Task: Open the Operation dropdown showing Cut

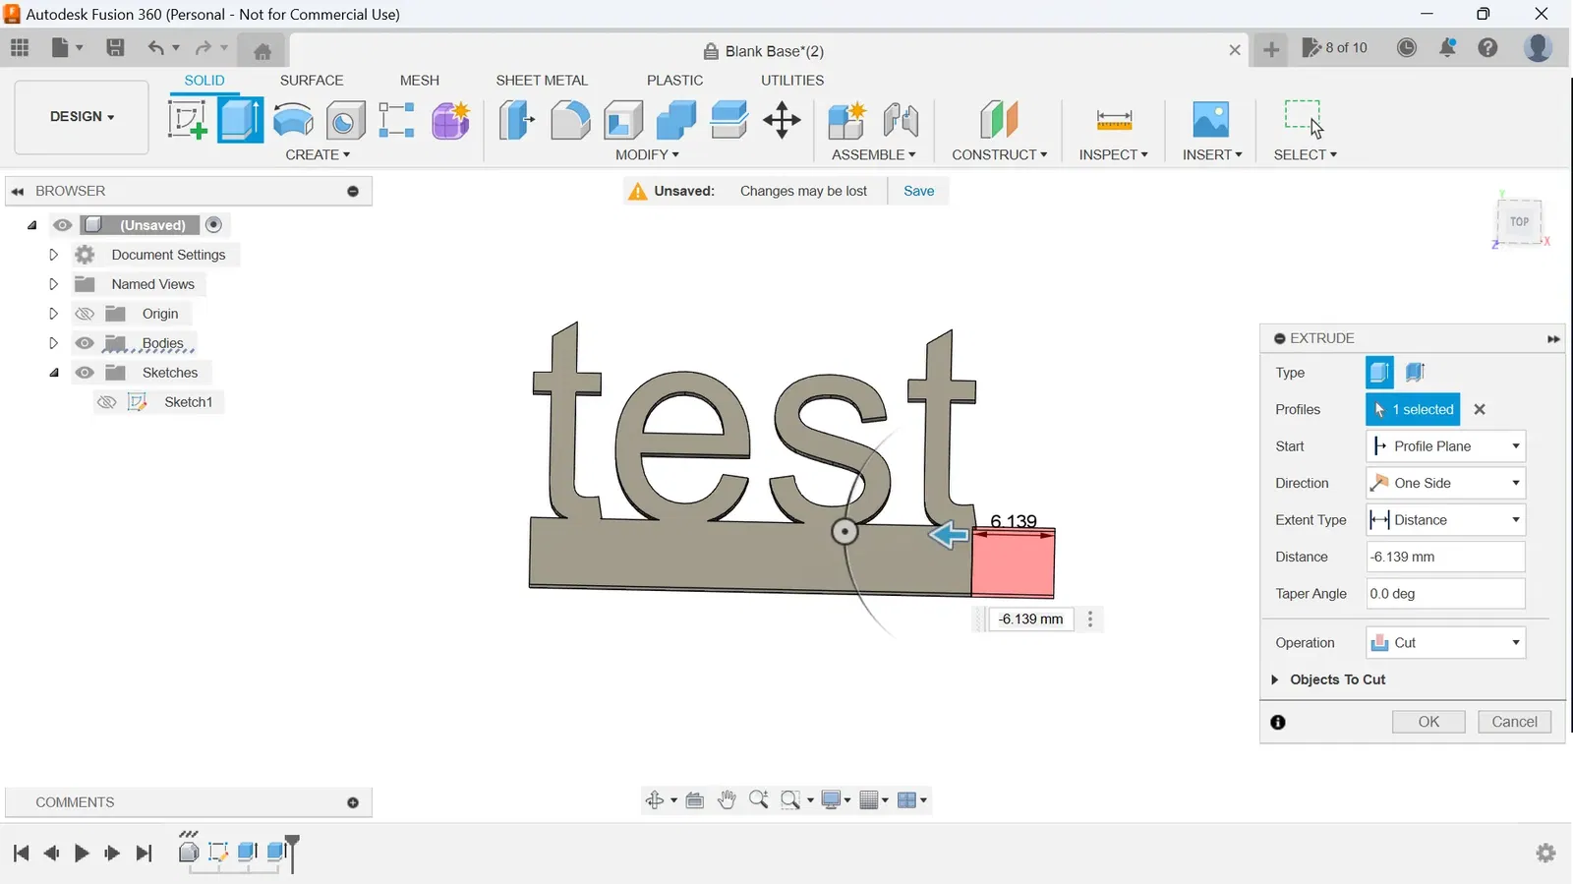Action: (x=1445, y=643)
